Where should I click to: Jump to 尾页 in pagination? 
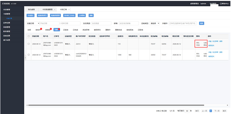pos(224,111)
